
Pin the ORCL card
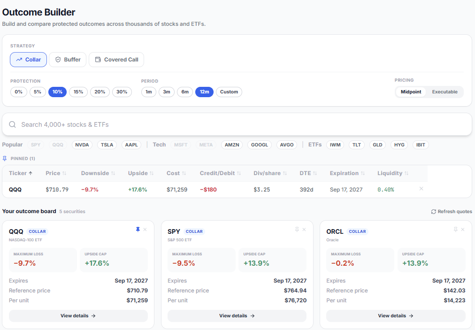(x=456, y=230)
